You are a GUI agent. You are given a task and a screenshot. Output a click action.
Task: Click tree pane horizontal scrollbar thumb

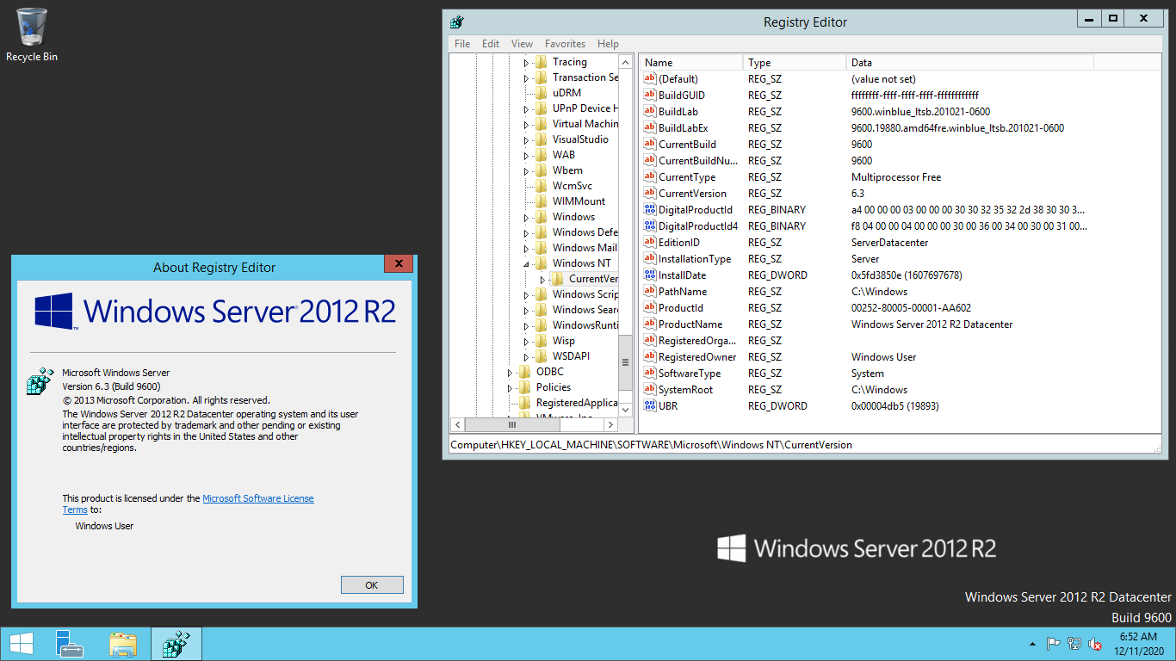512,425
